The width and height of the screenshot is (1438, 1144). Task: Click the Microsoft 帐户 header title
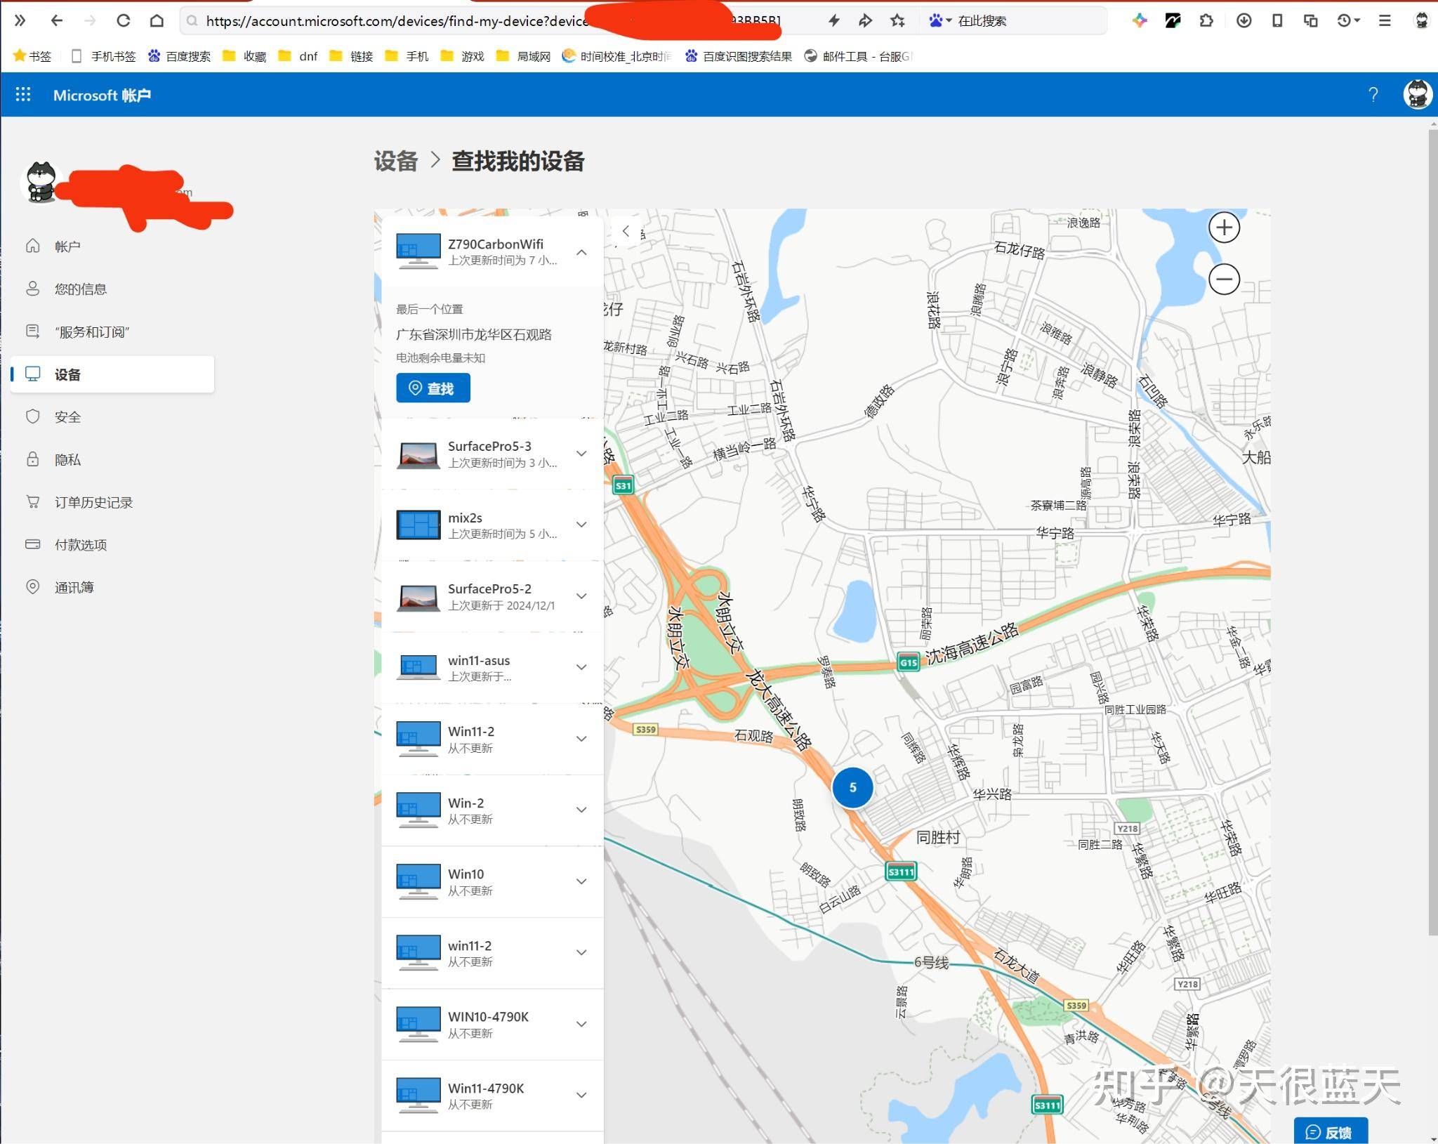(103, 95)
